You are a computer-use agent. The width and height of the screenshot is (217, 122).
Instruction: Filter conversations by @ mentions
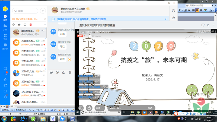click(14, 24)
